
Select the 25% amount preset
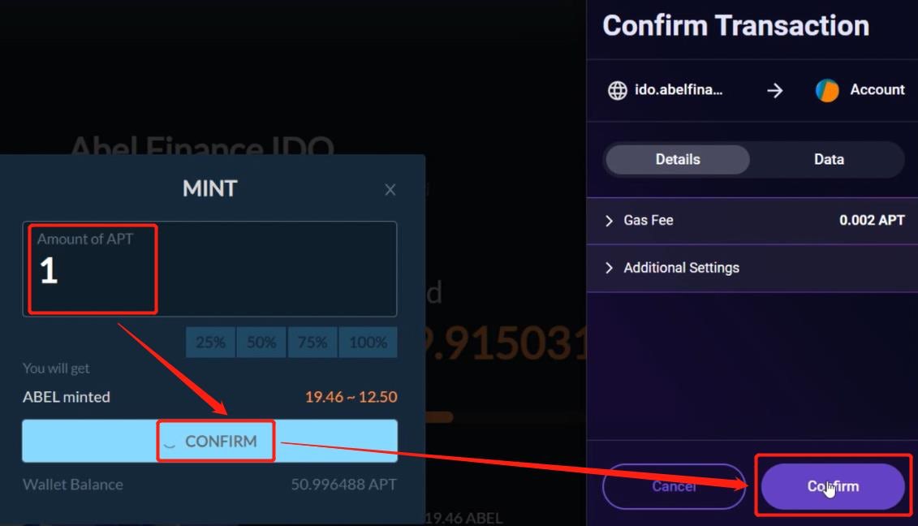point(210,343)
